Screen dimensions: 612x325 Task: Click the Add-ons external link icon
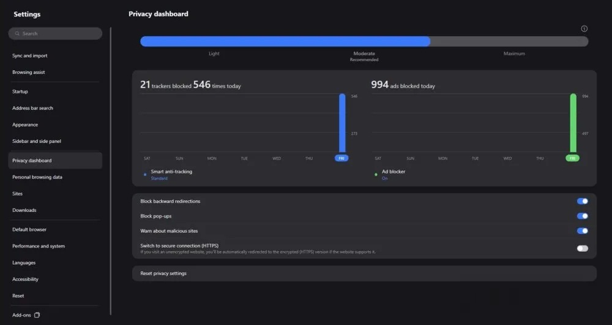tap(37, 315)
